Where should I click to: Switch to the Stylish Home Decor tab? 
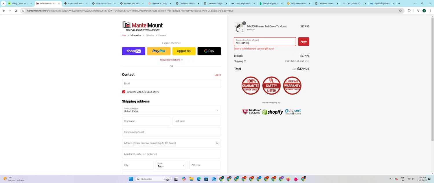(x=299, y=3)
